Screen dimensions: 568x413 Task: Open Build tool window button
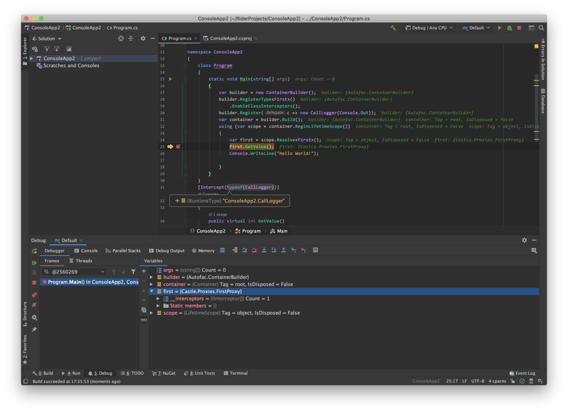[43, 373]
